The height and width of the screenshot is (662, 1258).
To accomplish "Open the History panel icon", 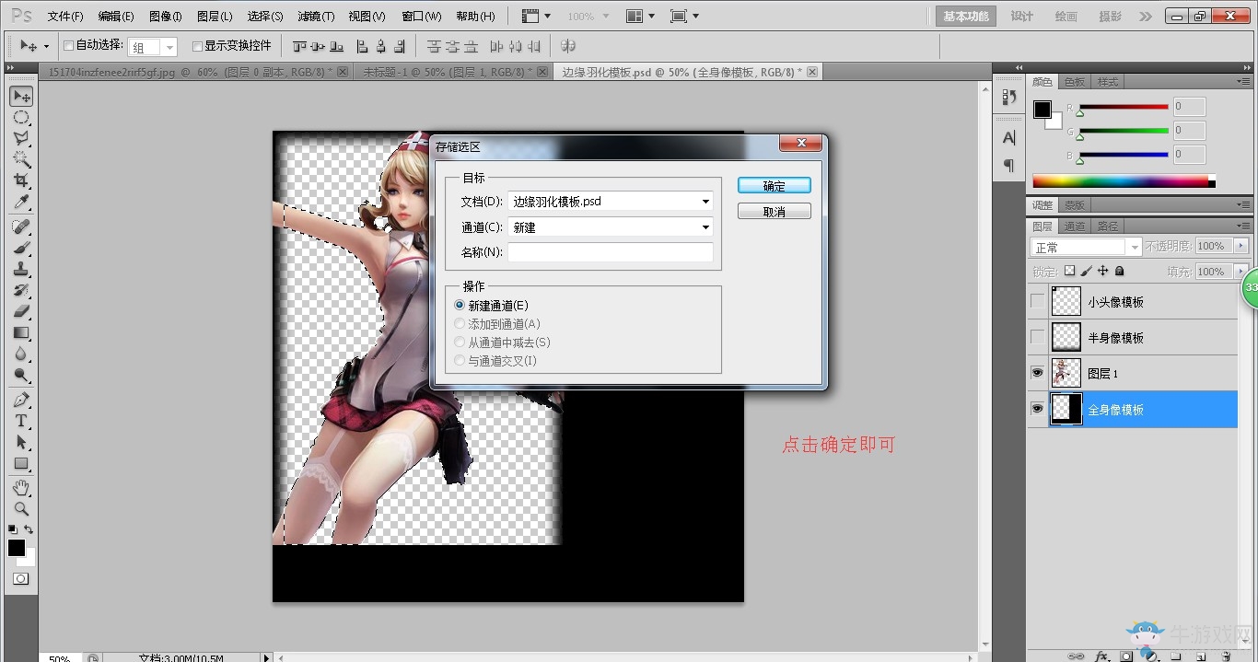I will 1009,98.
